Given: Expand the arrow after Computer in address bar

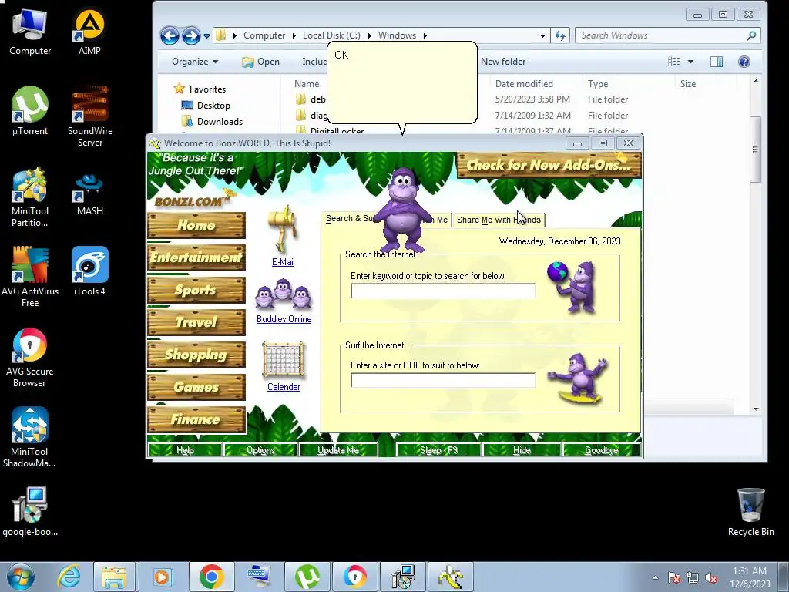Looking at the screenshot, I should click(x=294, y=35).
